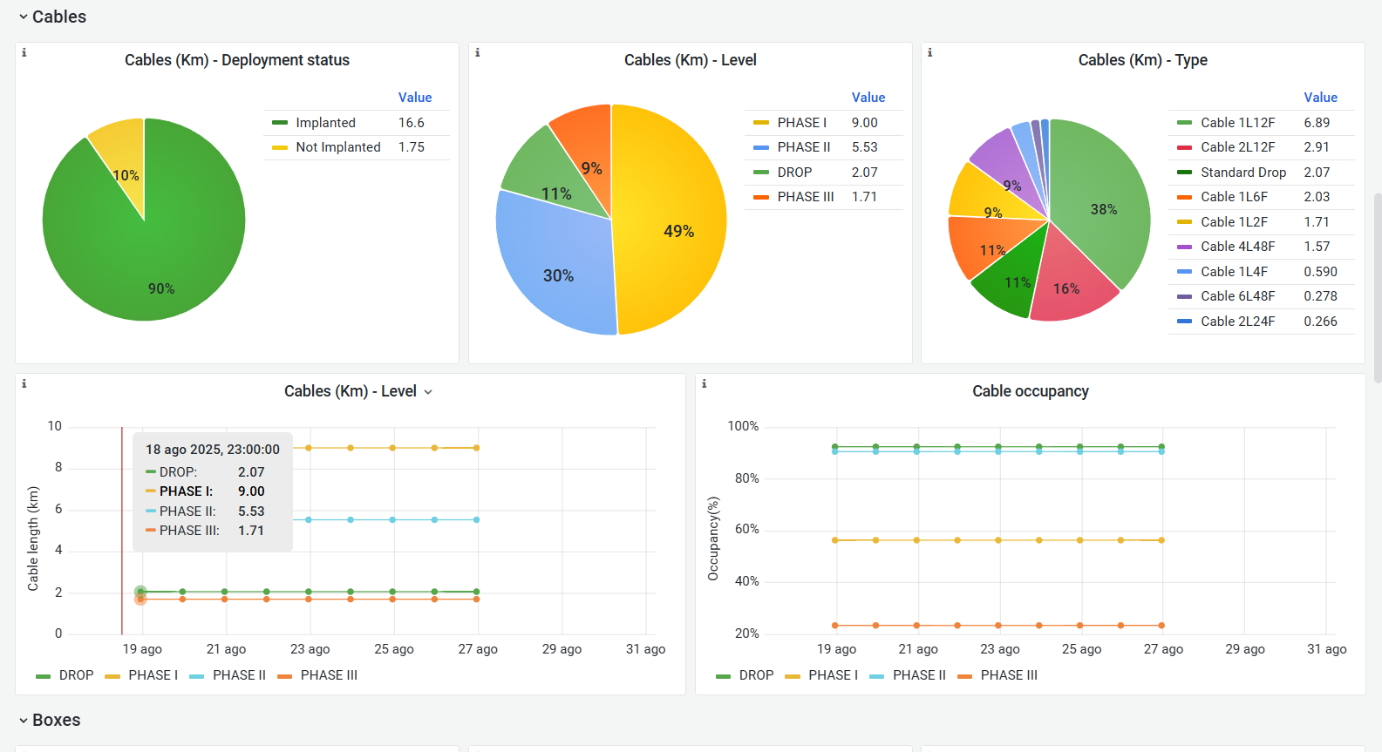The width and height of the screenshot is (1382, 752).
Task: Toggle PHASE II in Cables Level time series legend
Action: coord(239,675)
